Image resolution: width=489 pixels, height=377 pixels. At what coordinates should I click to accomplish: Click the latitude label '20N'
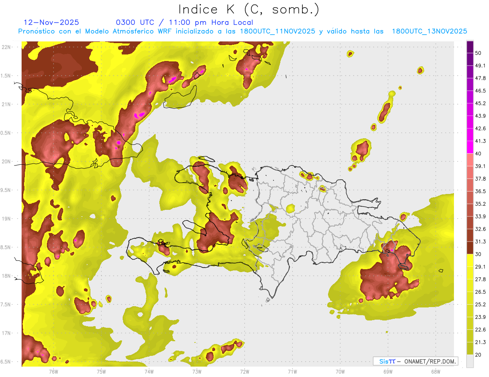click(6, 161)
